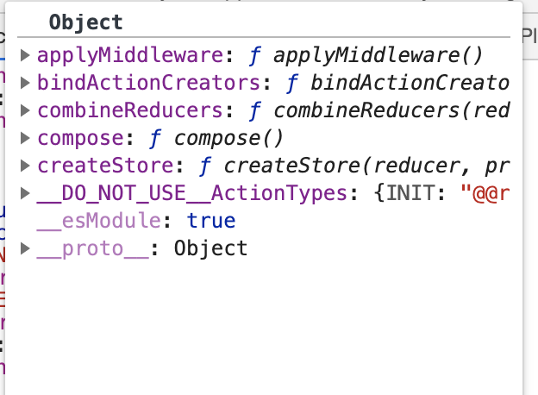Expand the __proto__ Object arrow

coord(25,248)
